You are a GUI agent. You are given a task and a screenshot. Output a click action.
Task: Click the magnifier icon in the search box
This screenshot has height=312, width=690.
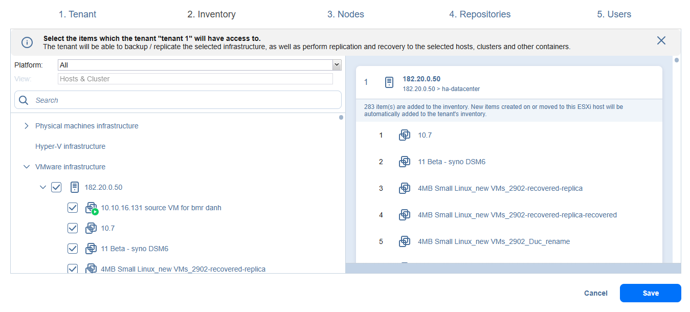click(24, 100)
